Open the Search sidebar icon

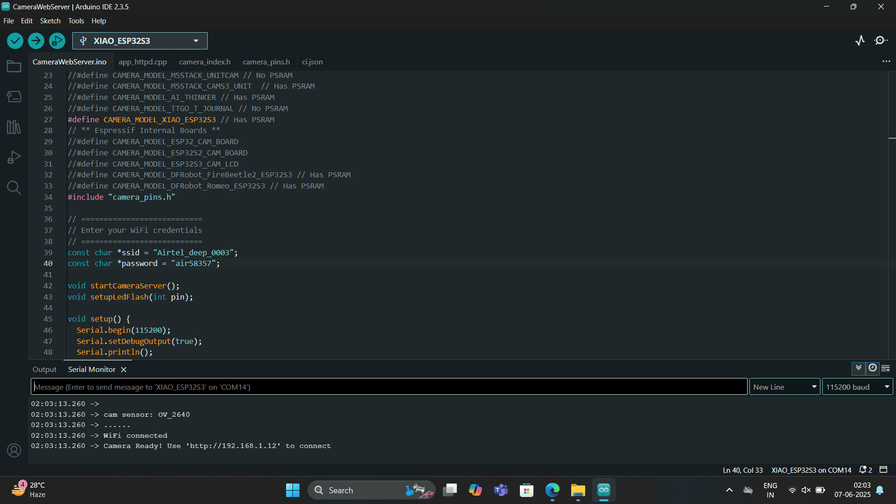(14, 188)
